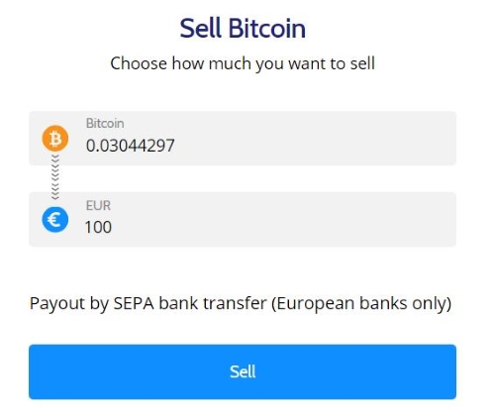Click the word Bitcoin in the page title

(267, 29)
